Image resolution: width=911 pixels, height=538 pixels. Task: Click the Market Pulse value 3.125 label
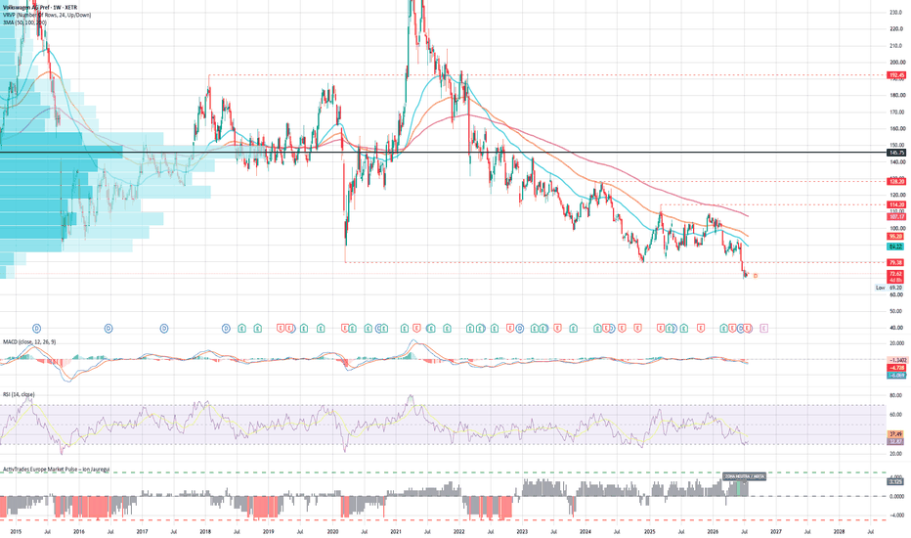pos(895,481)
